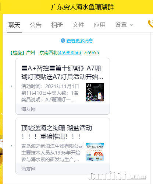Viewport: 153px width, 184px height.
Task: Switch to the 聊天 tab
Action: click(14, 25)
